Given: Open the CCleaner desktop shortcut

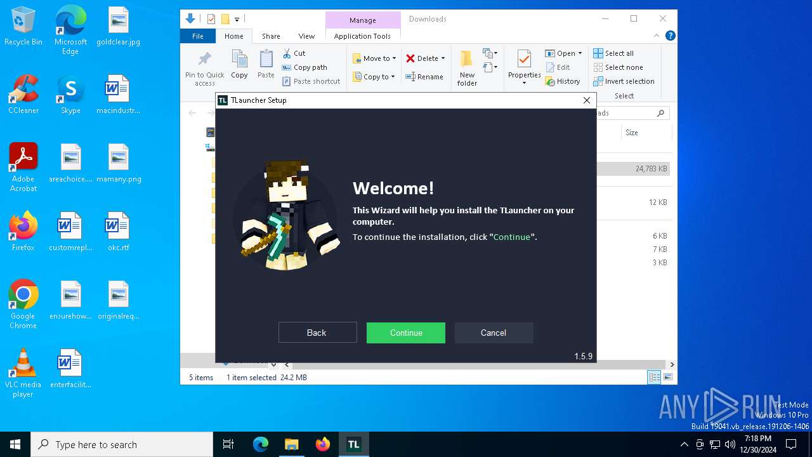Looking at the screenshot, I should click(x=23, y=95).
